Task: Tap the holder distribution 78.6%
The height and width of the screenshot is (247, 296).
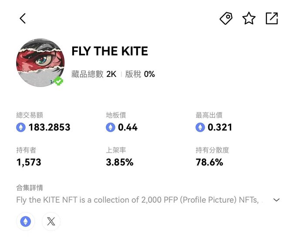Action: pos(209,163)
